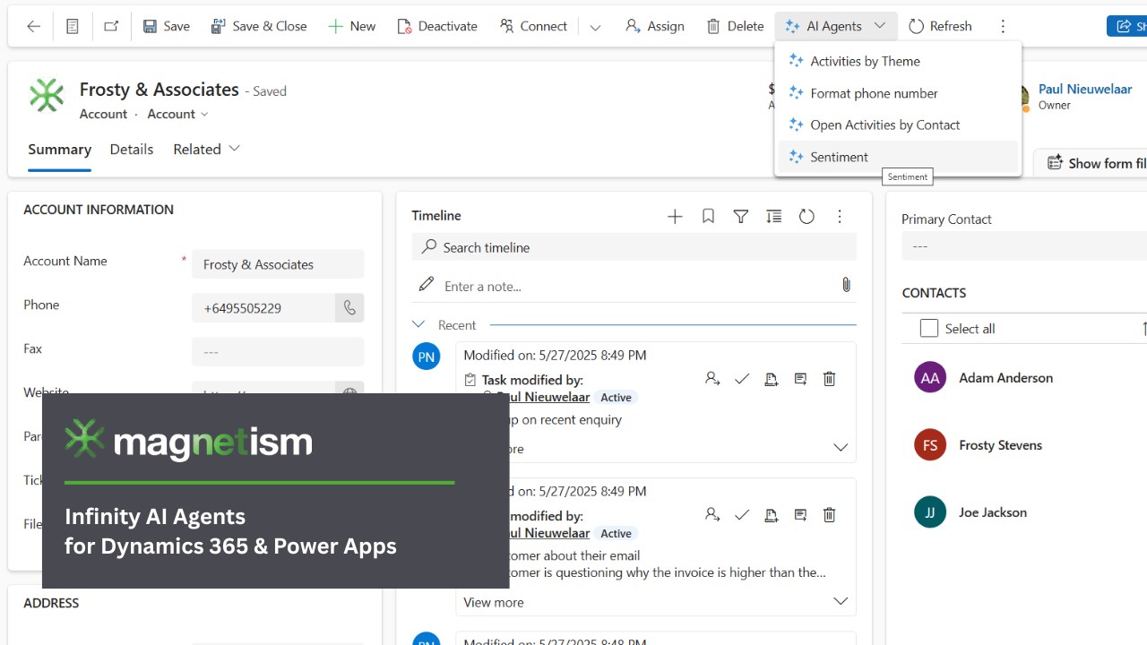Click the Connect command

tap(533, 26)
